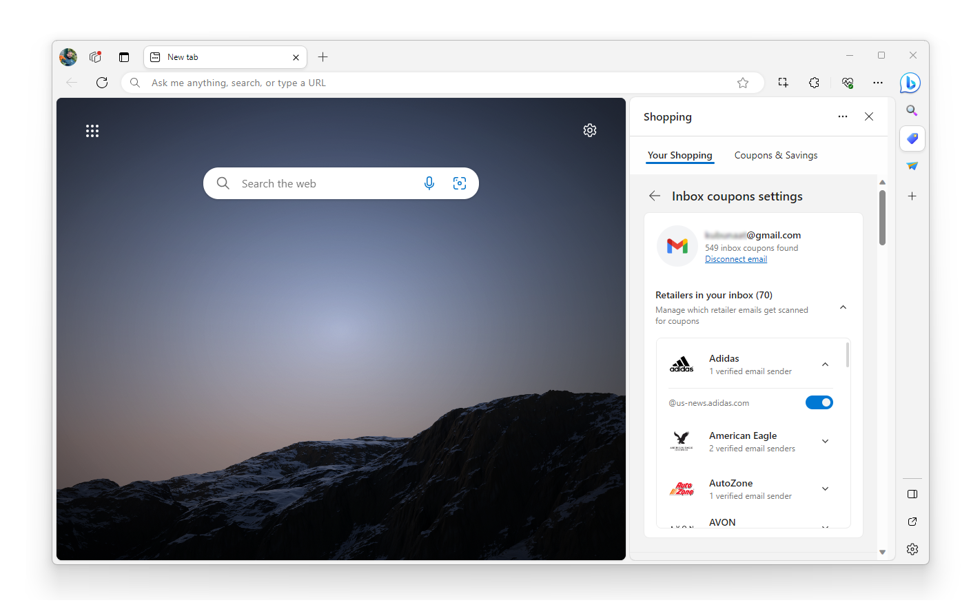The height and width of the screenshot is (616, 971).
Task: Click the Shopping panel vertical scrollbar
Action: click(x=882, y=218)
